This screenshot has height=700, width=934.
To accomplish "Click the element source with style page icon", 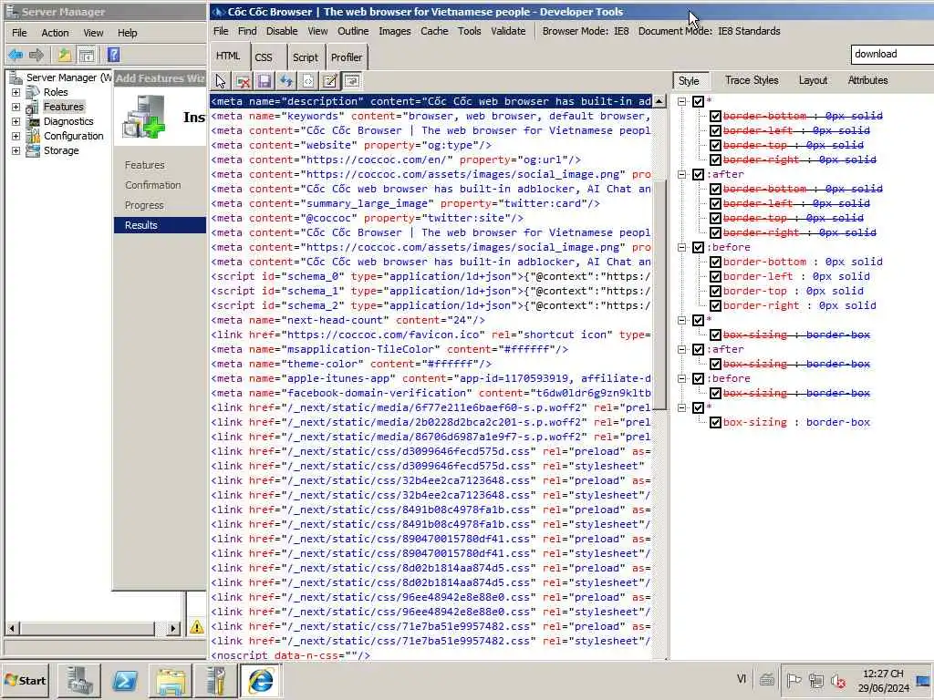I will (308, 81).
